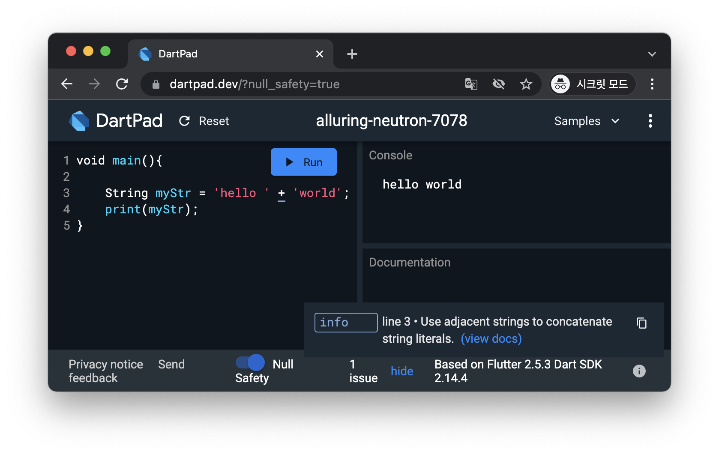Click the pad name alluring-neutron-7078
The image size is (719, 455).
[392, 121]
